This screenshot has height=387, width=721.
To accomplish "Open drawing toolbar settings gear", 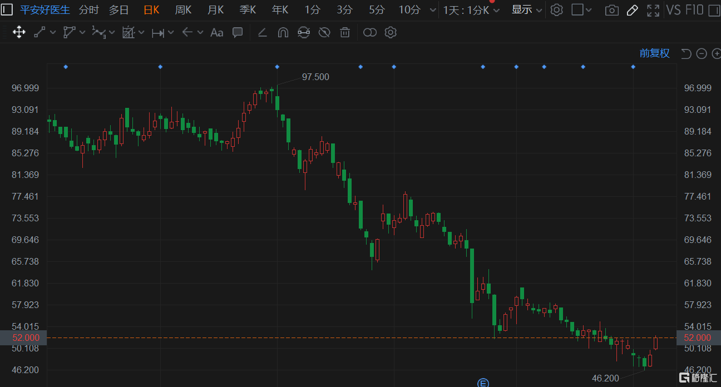I will click(x=391, y=32).
